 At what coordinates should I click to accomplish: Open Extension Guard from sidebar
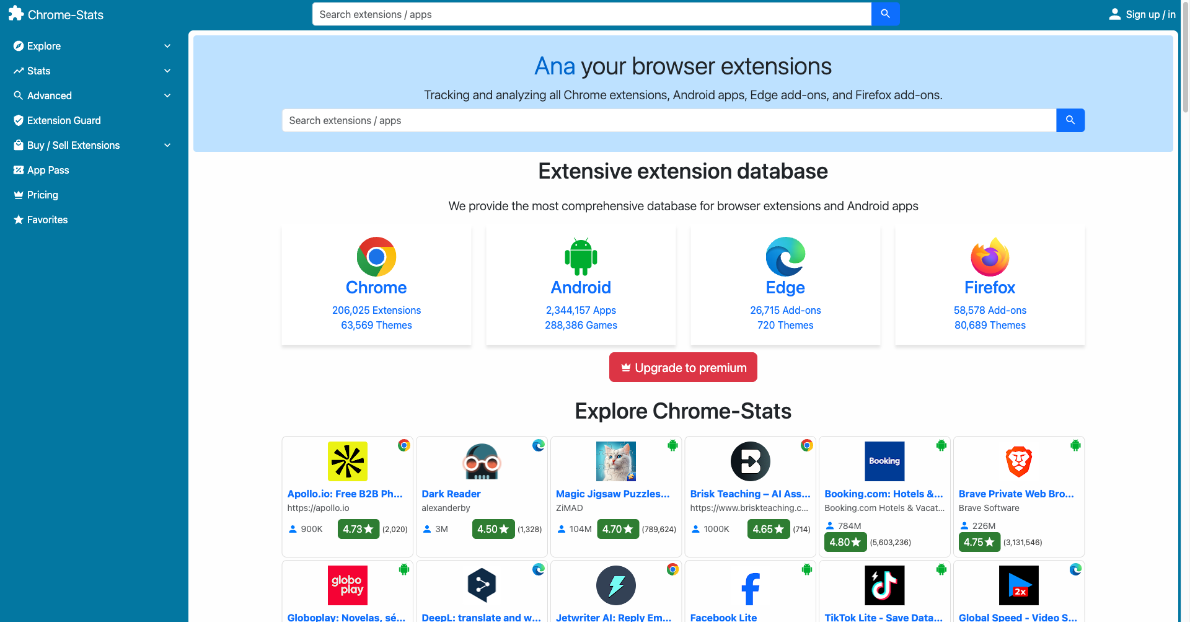64,120
